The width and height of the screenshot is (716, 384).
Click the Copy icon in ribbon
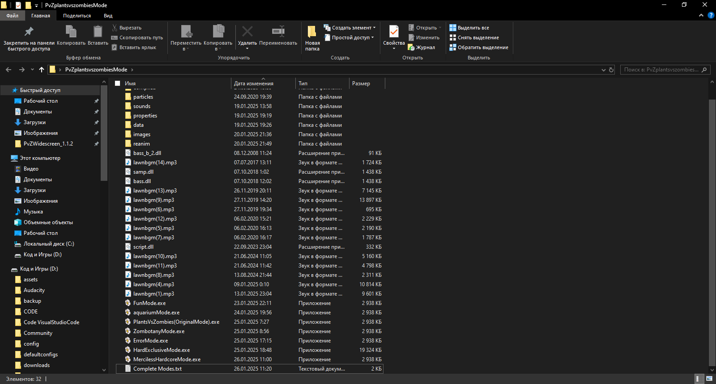point(71,32)
